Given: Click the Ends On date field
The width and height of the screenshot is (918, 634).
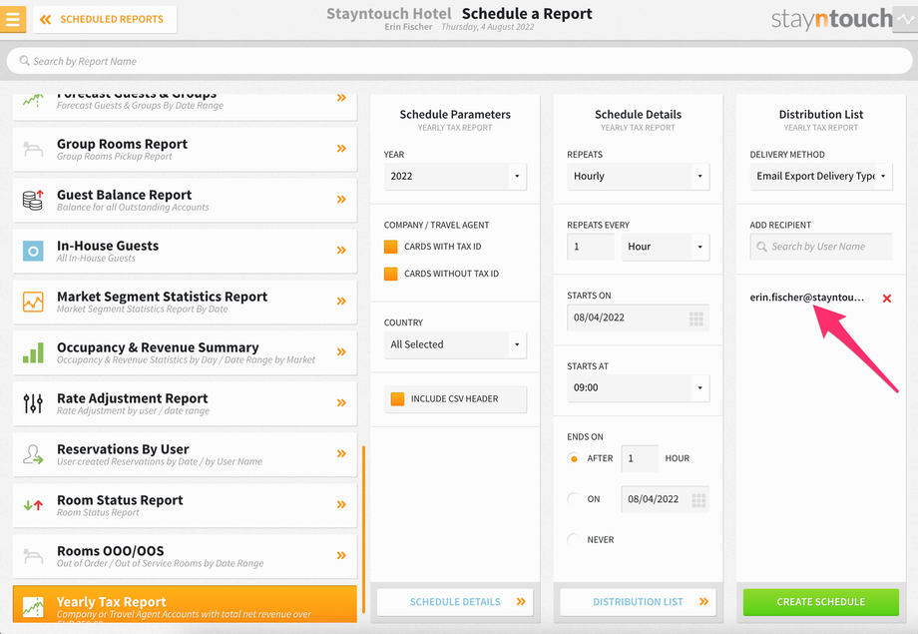Looking at the screenshot, I should (666, 499).
